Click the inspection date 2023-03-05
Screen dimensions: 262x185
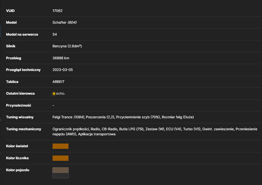coord(63,70)
